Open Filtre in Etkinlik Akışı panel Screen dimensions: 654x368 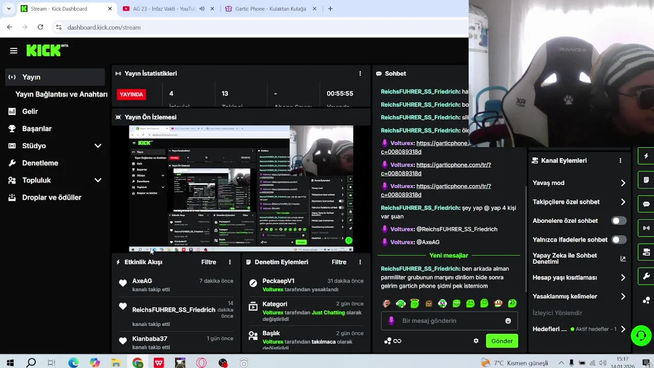208,262
